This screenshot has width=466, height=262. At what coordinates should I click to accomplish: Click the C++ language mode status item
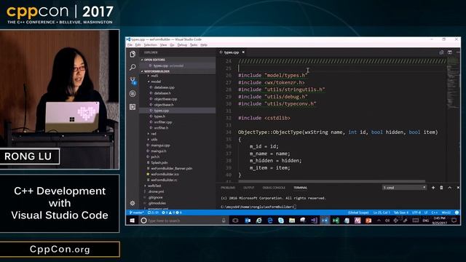coord(435,213)
